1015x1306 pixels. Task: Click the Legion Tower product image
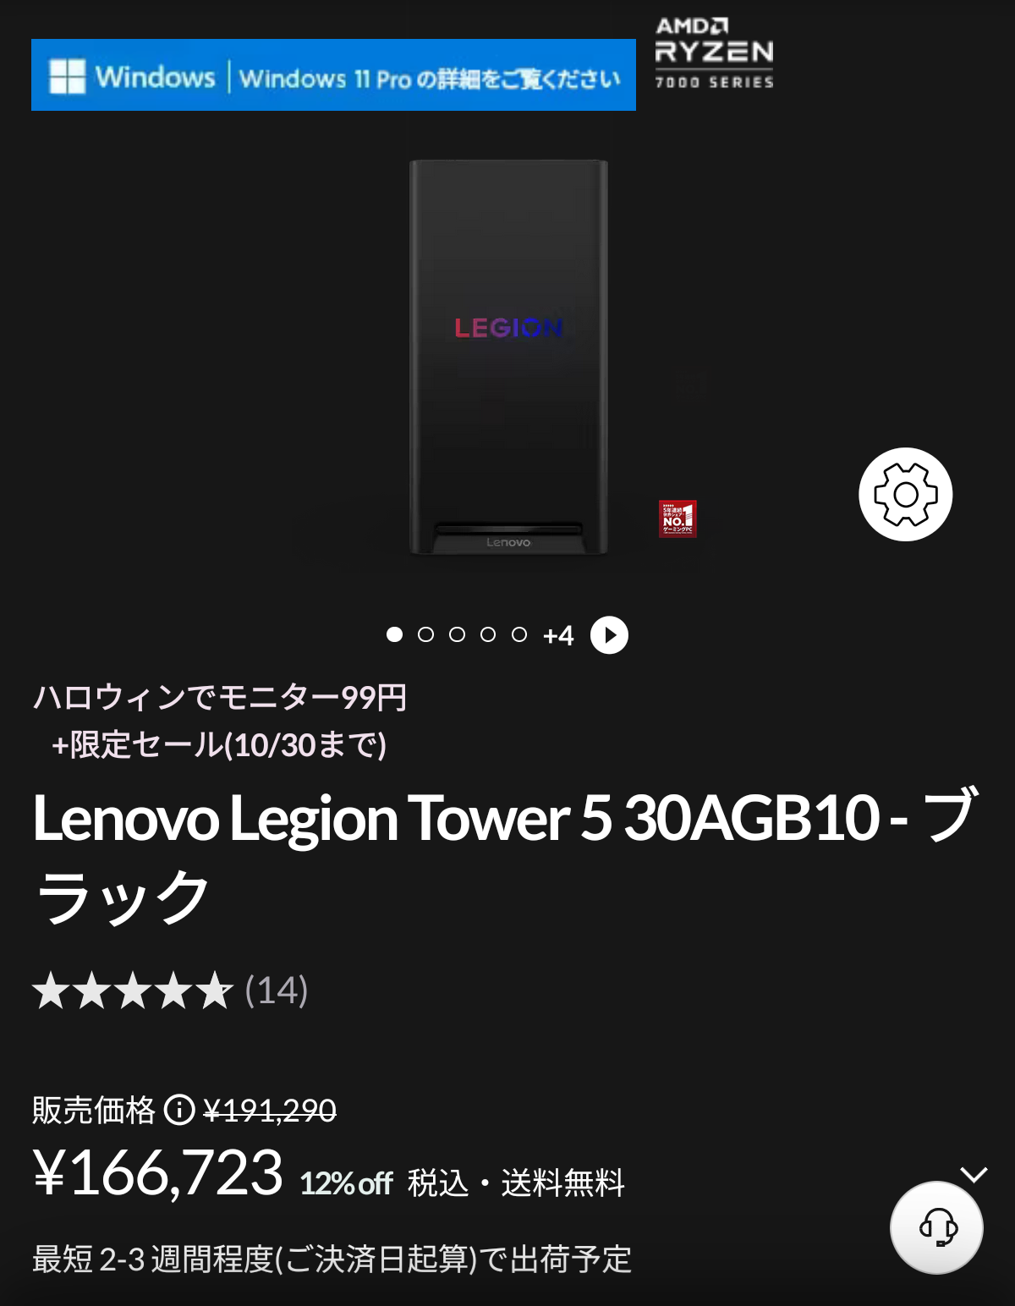tap(508, 357)
